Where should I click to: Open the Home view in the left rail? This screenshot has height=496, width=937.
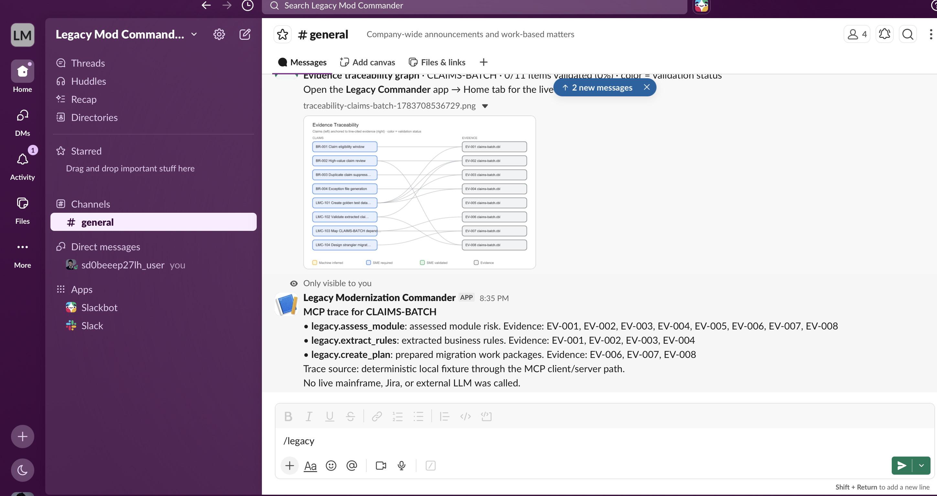coord(23,77)
